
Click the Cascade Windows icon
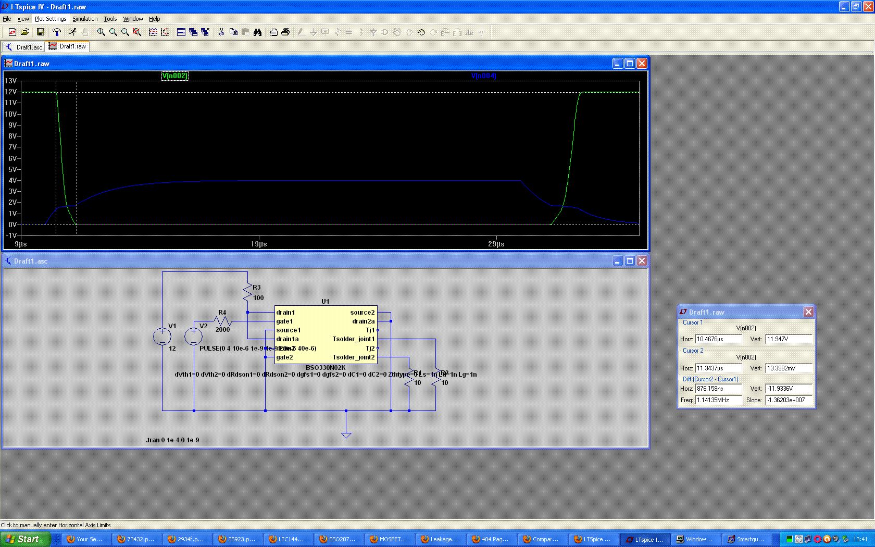[193, 32]
